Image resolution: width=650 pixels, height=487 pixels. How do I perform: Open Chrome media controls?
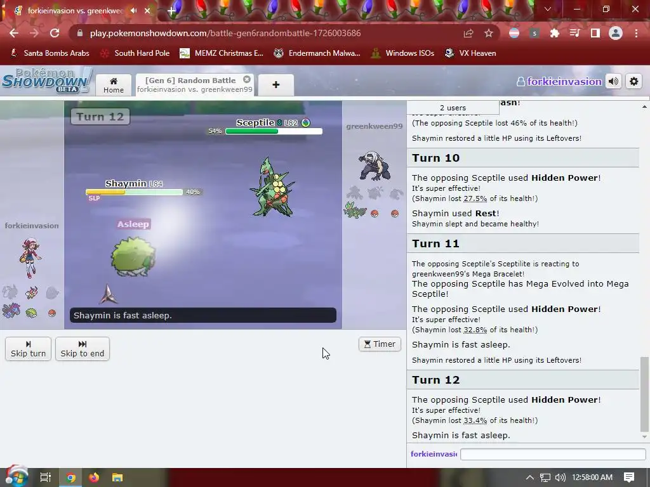575,33
